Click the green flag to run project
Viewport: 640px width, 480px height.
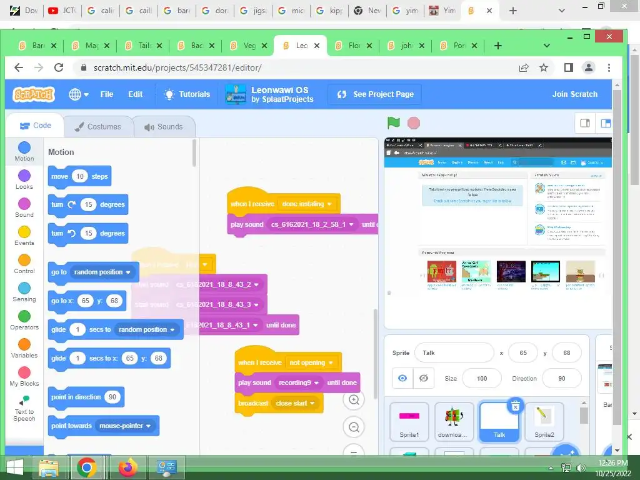click(x=394, y=123)
